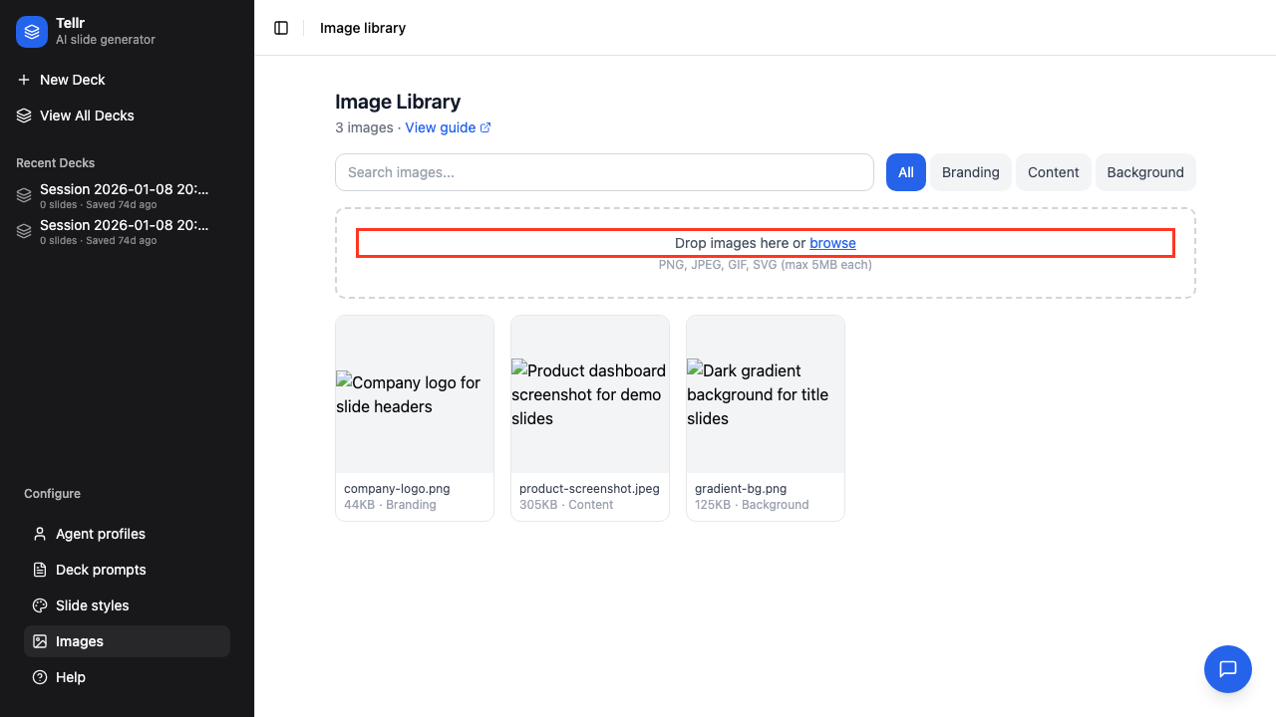Select the company-logo.png thumbnail

coord(415,394)
